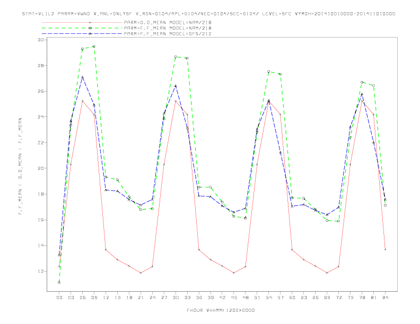Click red observed plus marker at hour 84
Image resolution: width=420 pixels, height=324 pixels.
[385, 249]
